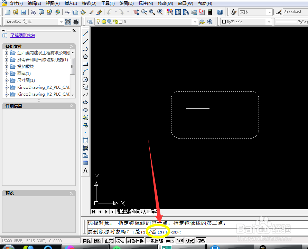The width and height of the screenshot is (308, 249).
Task: Select the Revision Cloud tool
Action: pos(85,87)
